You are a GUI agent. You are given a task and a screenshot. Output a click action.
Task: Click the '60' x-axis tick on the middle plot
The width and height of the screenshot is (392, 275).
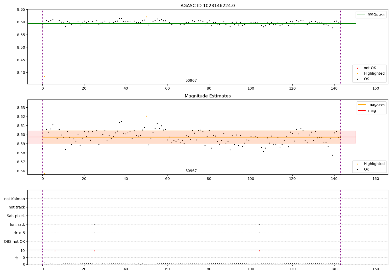[x=168, y=179]
